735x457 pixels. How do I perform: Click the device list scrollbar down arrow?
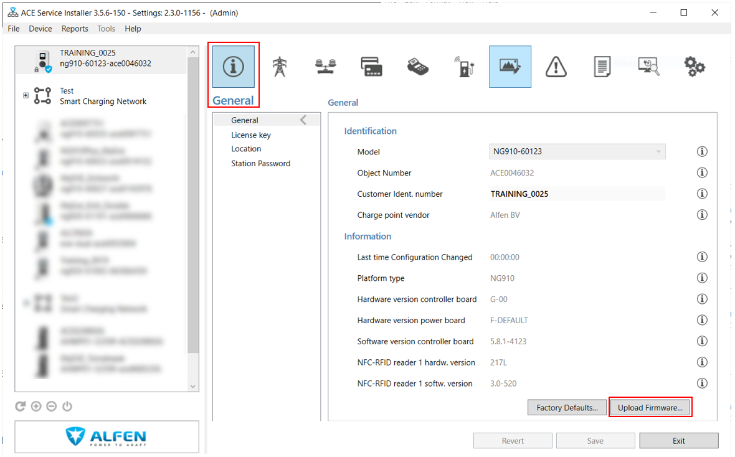point(192,386)
